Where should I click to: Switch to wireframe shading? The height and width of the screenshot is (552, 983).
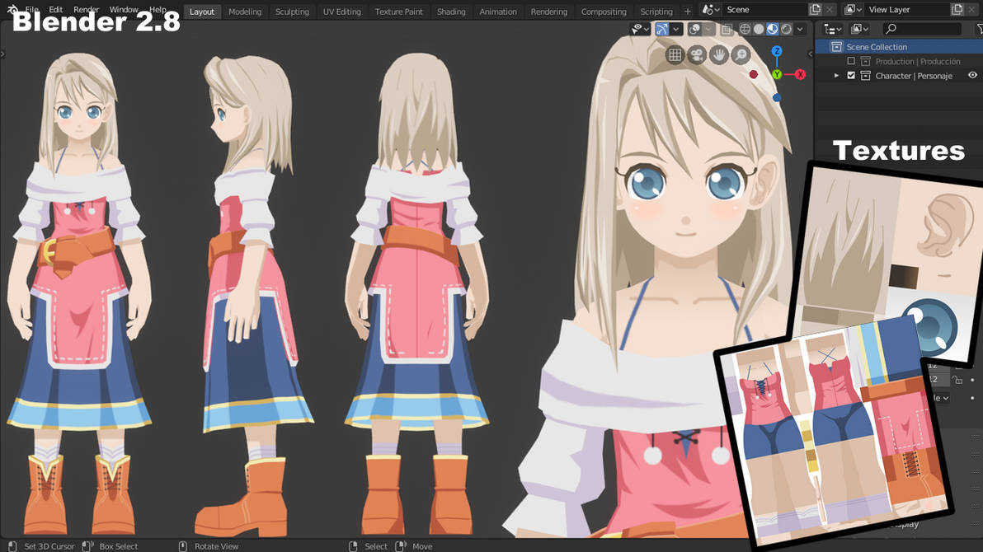point(745,29)
